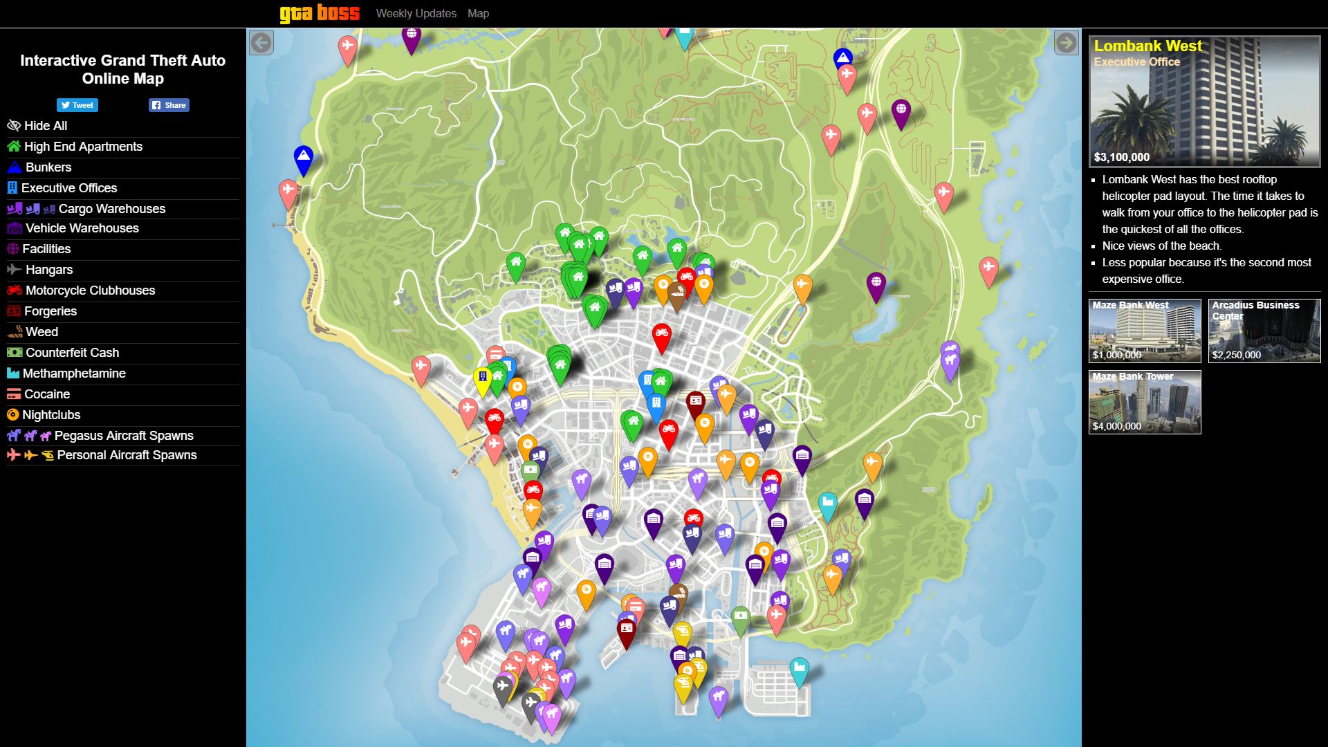Screen dimensions: 1328x747
Task: Click the pink airplane marker below the west coast bunker
Action: click(288, 194)
